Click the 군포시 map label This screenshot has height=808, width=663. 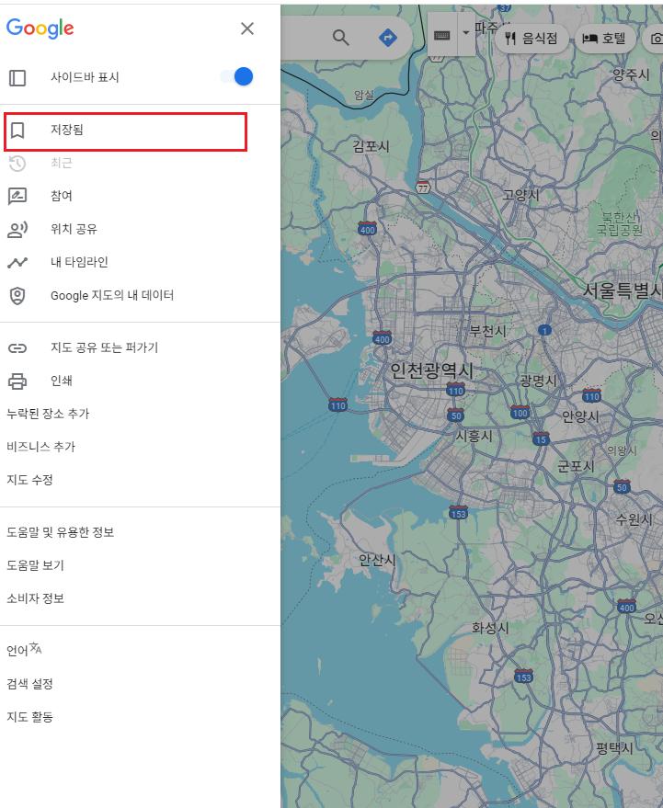point(576,466)
